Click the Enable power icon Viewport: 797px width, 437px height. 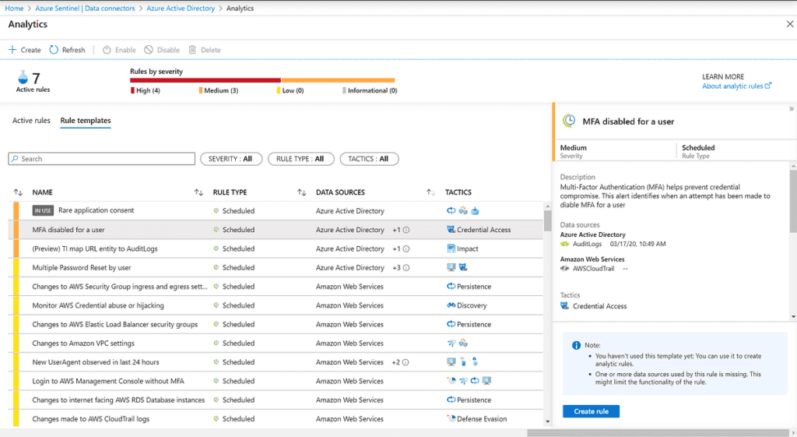point(107,50)
